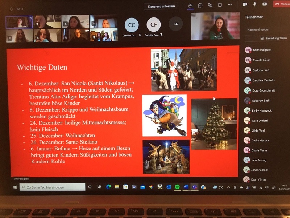Toggle the camera on or off
This screenshot has height=218, width=290.
[x=245, y=4]
